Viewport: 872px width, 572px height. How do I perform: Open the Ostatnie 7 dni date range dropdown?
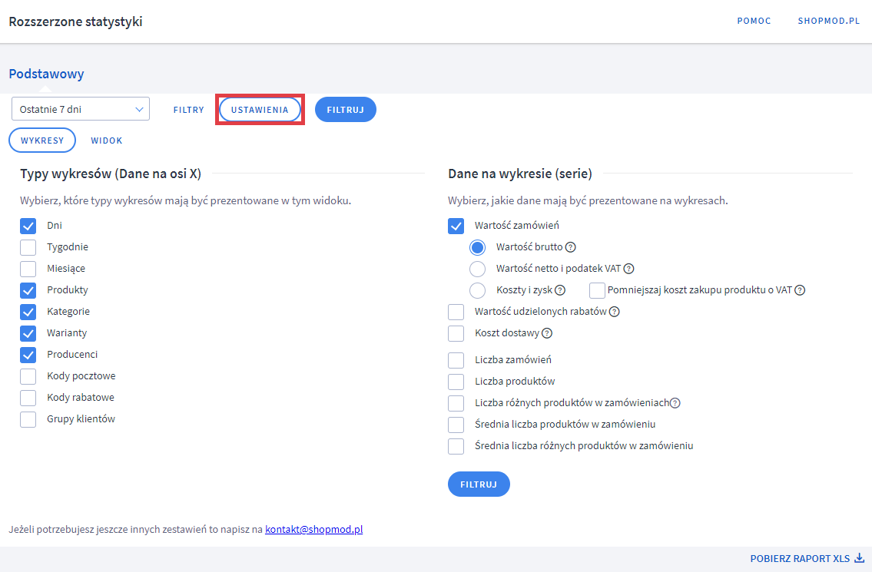[x=81, y=109]
